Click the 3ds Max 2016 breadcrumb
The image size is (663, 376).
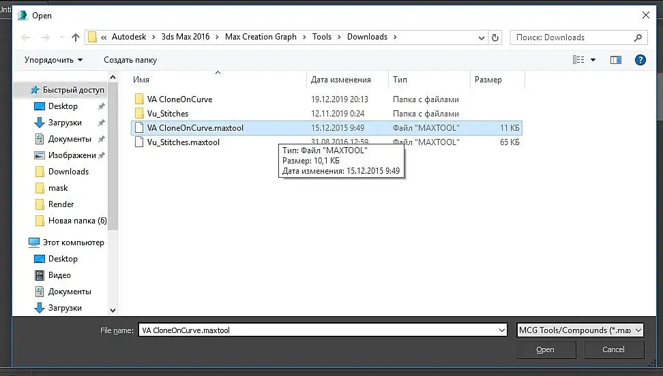point(186,37)
